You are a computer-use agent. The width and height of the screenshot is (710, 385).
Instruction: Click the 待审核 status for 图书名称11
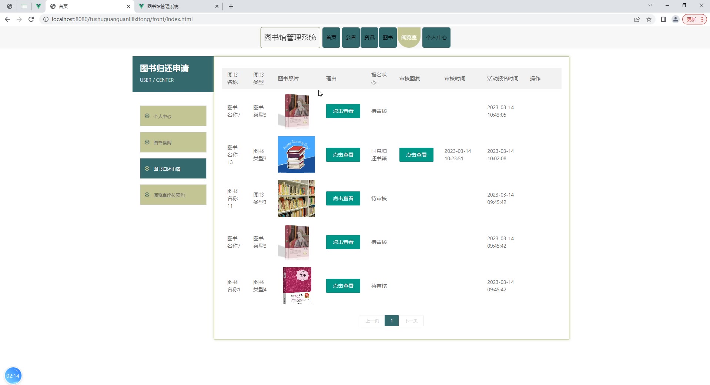379,198
